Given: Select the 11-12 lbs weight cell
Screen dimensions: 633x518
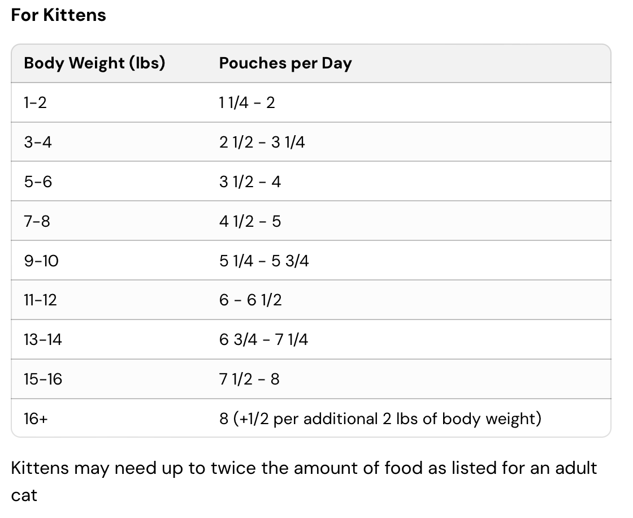Looking at the screenshot, I should click(x=40, y=300).
